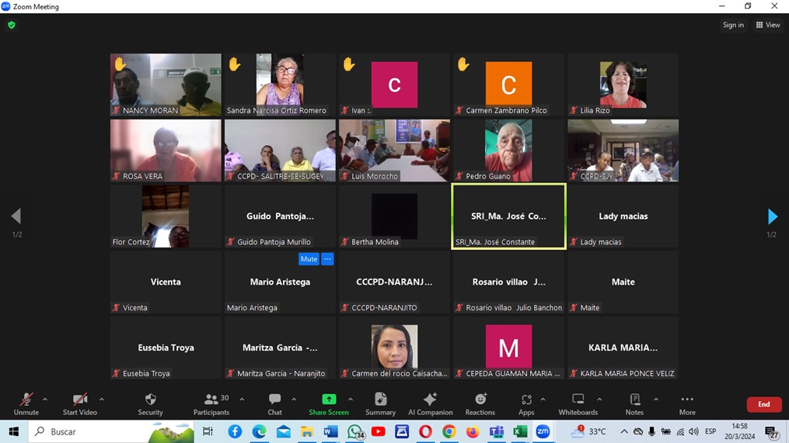Screen dimensions: 789x443
Task: Start Video camera toggle
Action: pos(79,400)
